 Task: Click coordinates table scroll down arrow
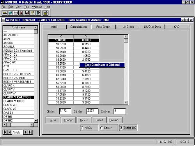[x=126, y=102]
